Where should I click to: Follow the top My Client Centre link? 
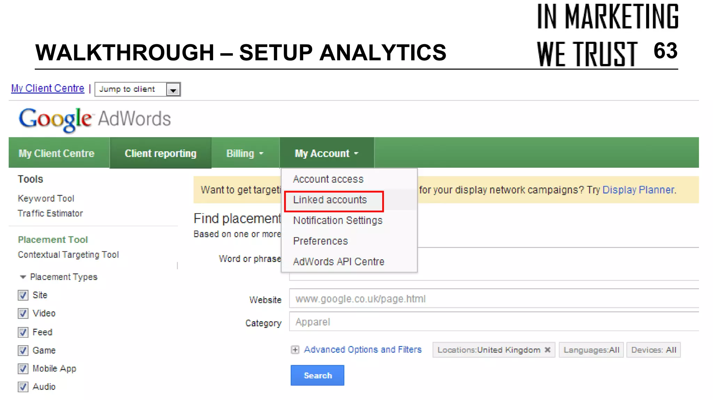pyautogui.click(x=48, y=88)
